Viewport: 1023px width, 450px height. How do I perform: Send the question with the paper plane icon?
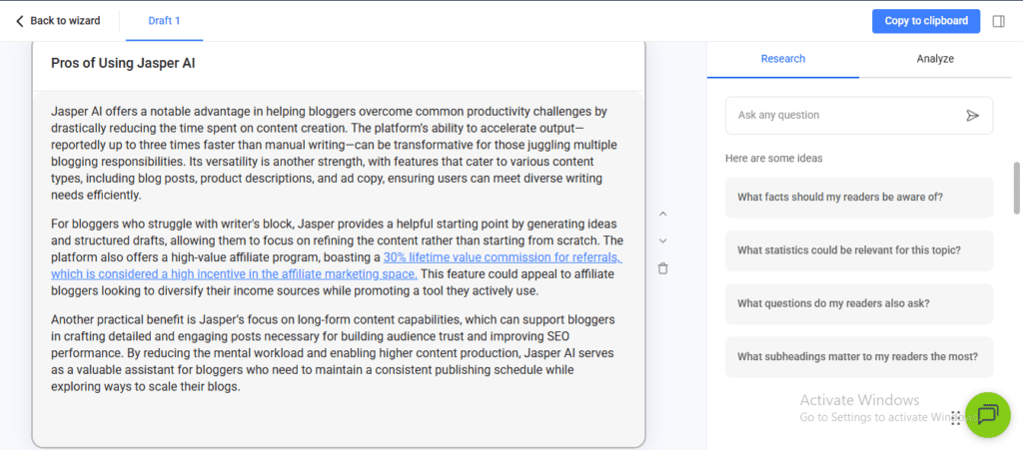972,116
